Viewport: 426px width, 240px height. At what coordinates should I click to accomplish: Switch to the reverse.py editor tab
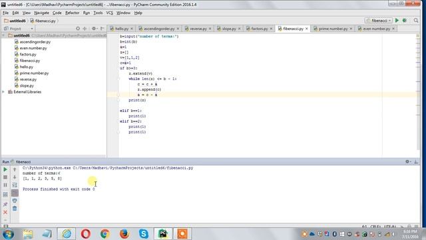click(198, 29)
